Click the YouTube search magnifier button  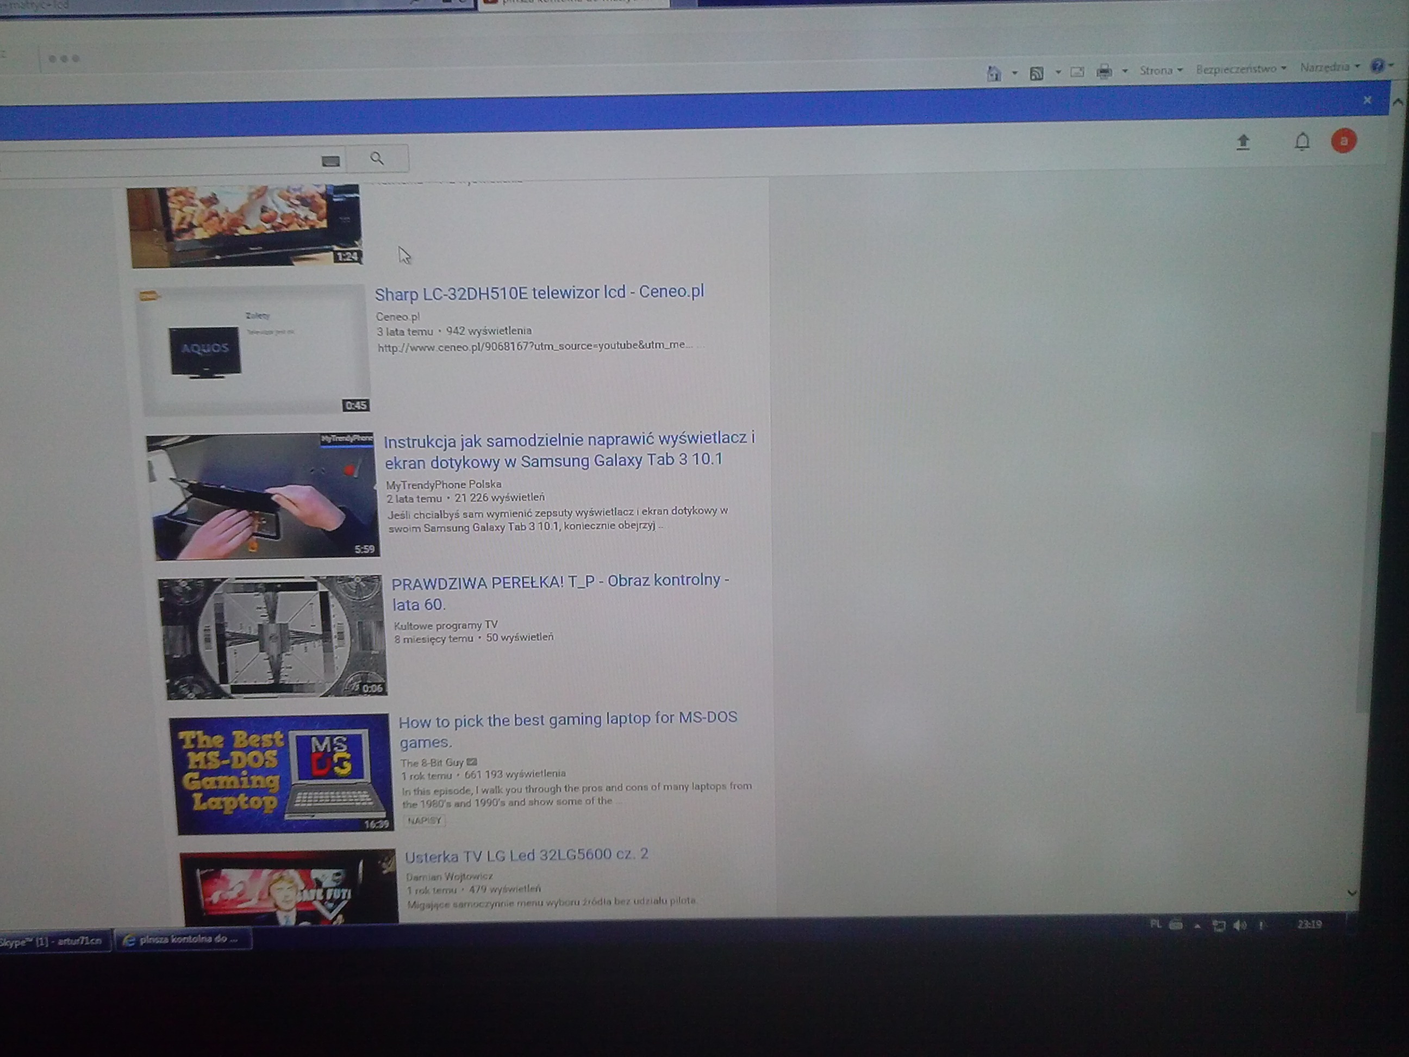377,158
